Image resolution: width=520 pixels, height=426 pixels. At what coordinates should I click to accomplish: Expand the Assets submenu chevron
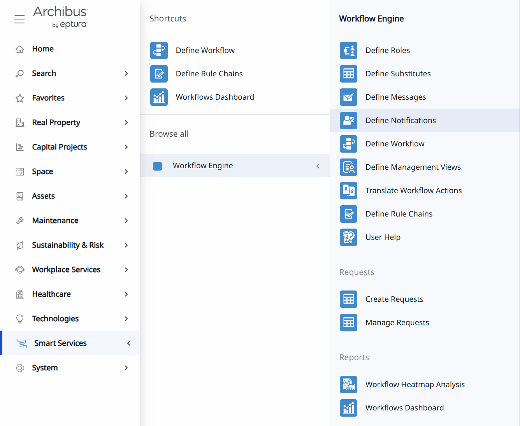tap(126, 196)
